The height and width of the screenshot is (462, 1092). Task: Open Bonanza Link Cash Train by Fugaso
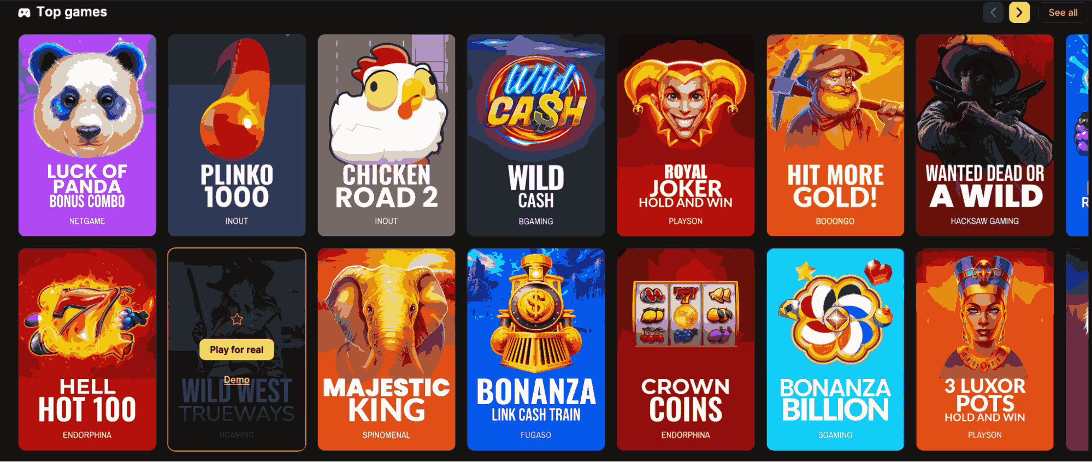(x=536, y=350)
